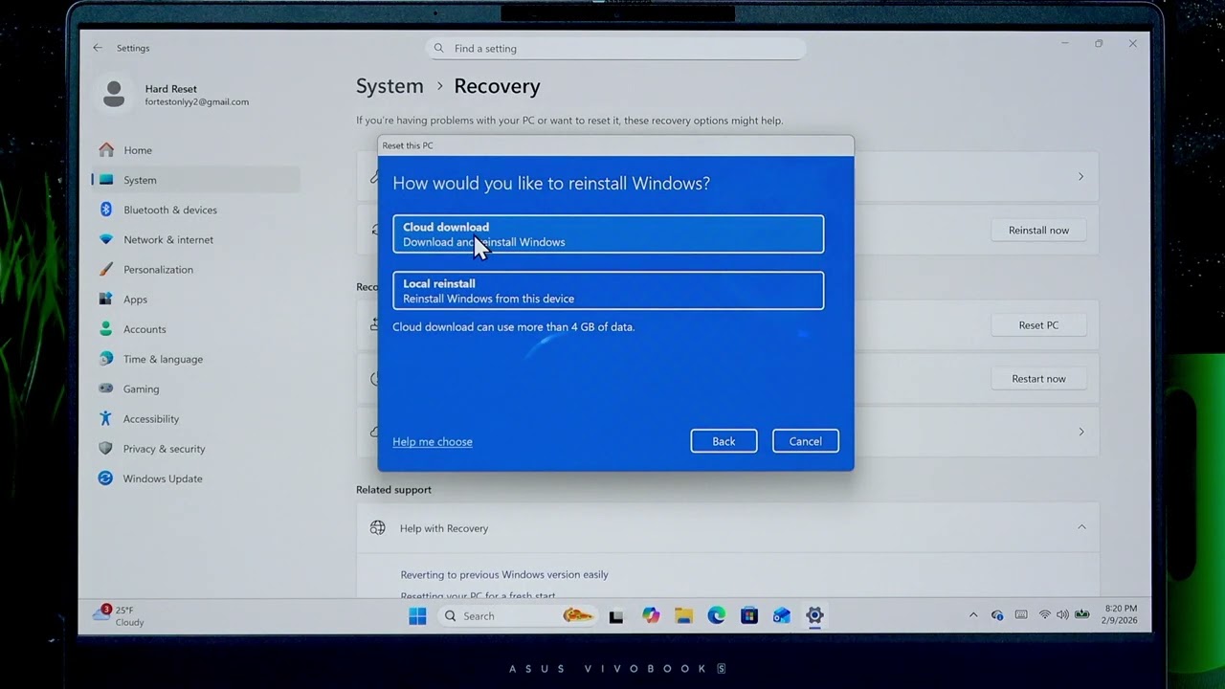
Task: Open Network & internet settings
Action: tap(196, 239)
